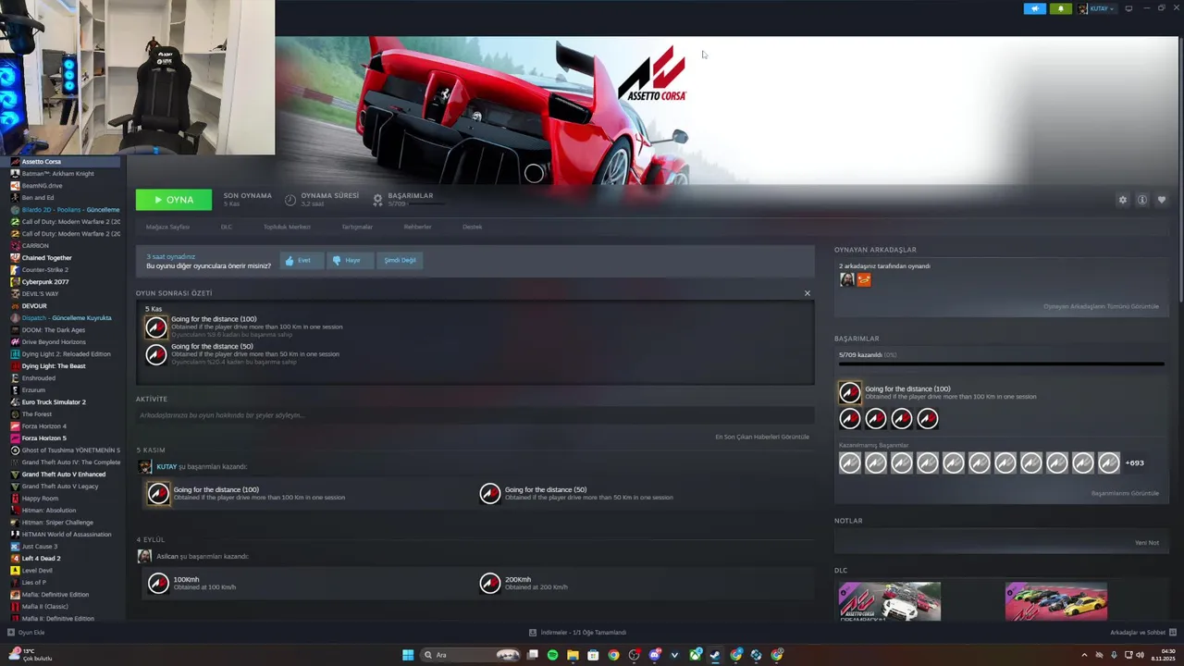The height and width of the screenshot is (666, 1184).
Task: Click Going for the distance (50) icon in 5 Kasım activity
Action: coord(490,493)
